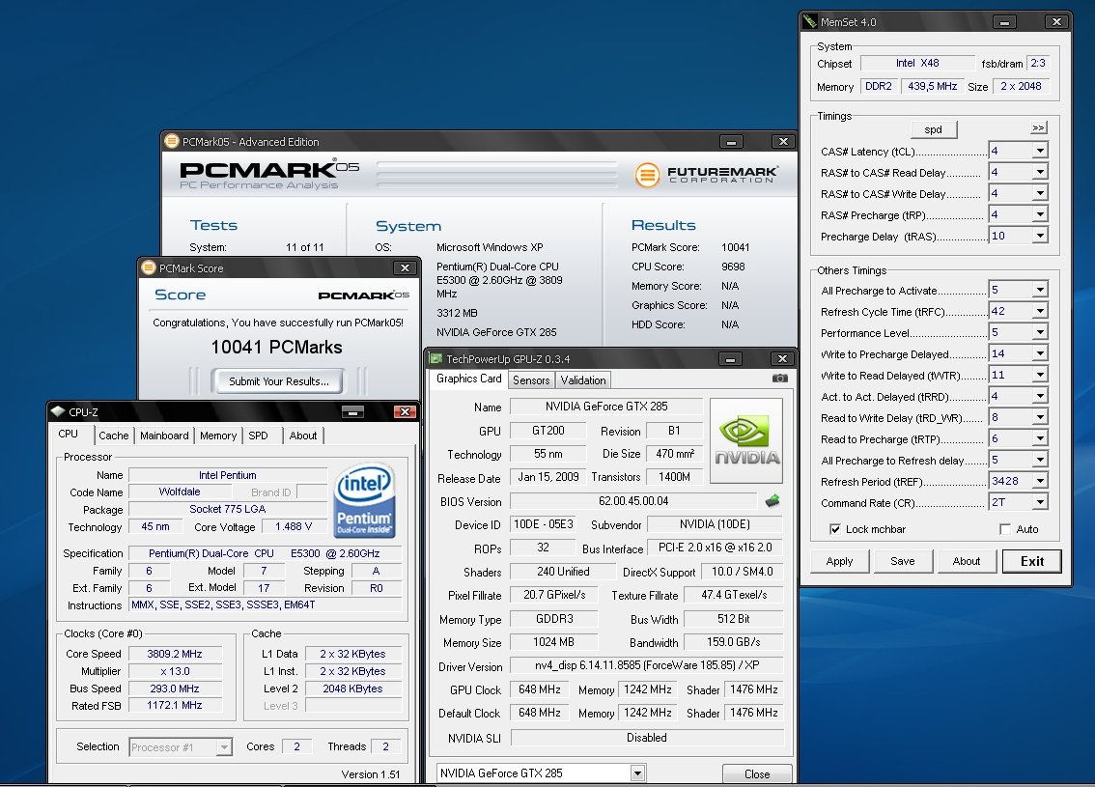
Task: Switch to Validation tab in GPU-Z
Action: [x=583, y=379]
